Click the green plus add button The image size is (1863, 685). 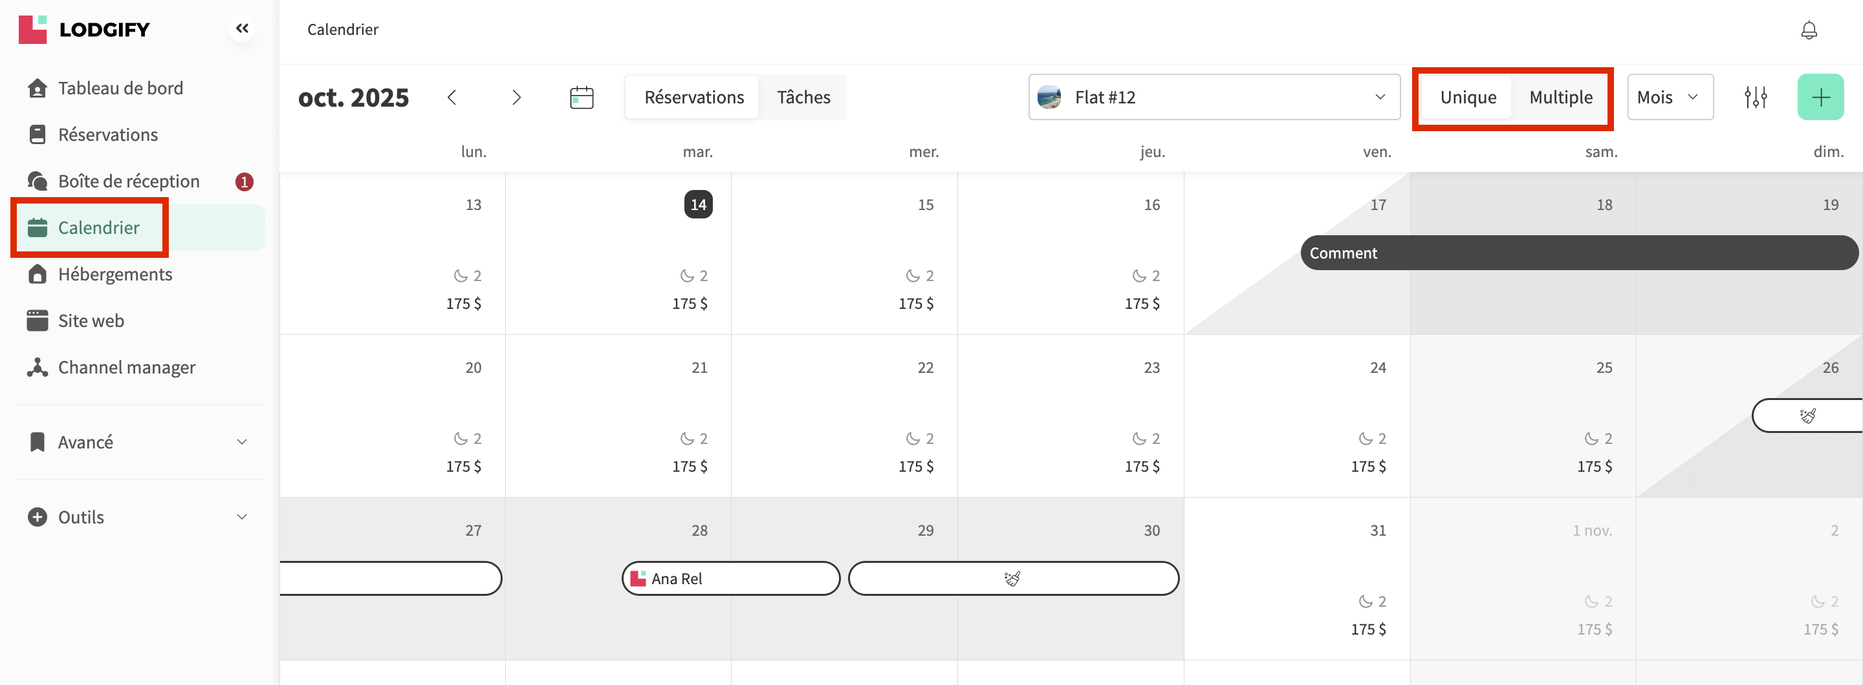point(1820,97)
